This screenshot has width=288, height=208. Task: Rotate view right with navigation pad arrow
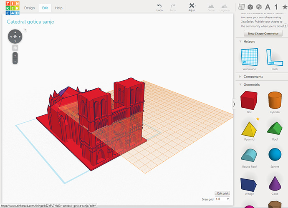[x=20, y=37]
